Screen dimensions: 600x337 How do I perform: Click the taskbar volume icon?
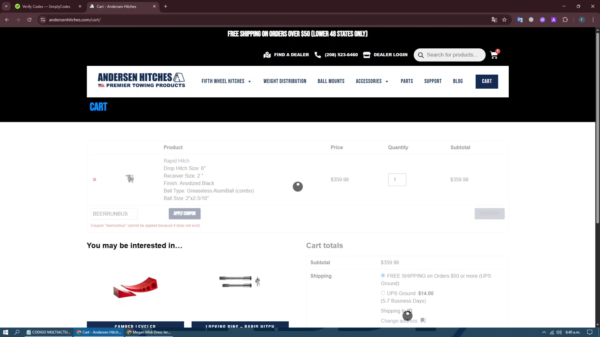tap(559, 332)
